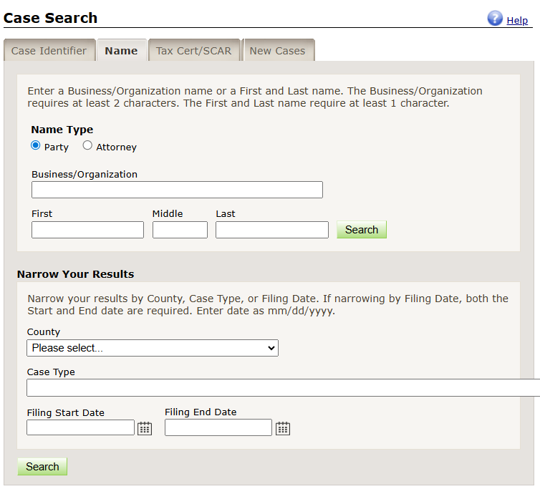The image size is (540, 494).
Task: Open calendar picker for Filing End Date
Action: [283, 428]
